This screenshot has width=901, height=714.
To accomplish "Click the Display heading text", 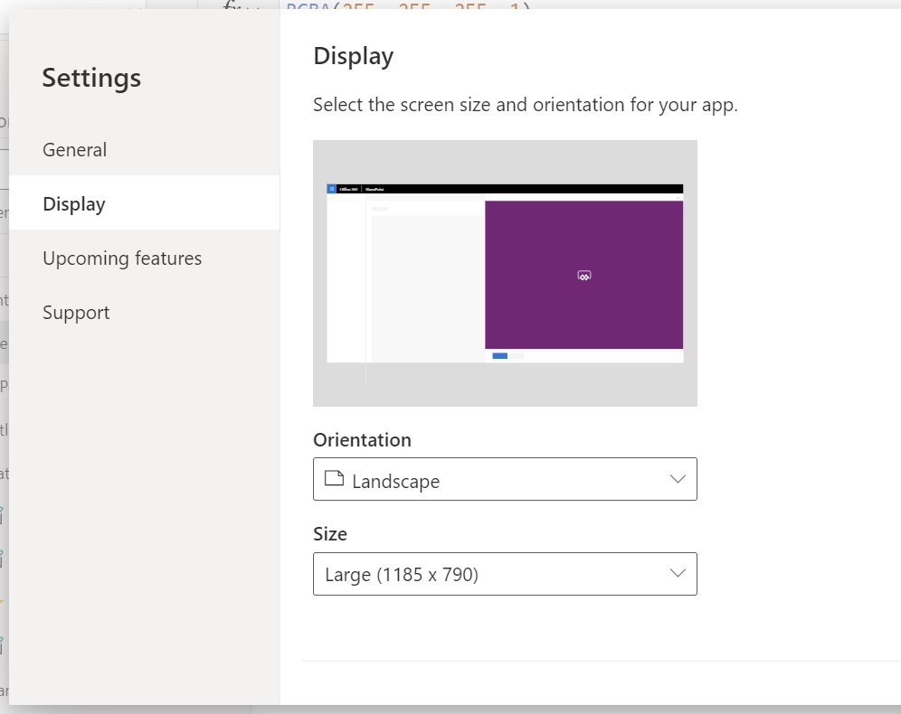I will pos(354,56).
